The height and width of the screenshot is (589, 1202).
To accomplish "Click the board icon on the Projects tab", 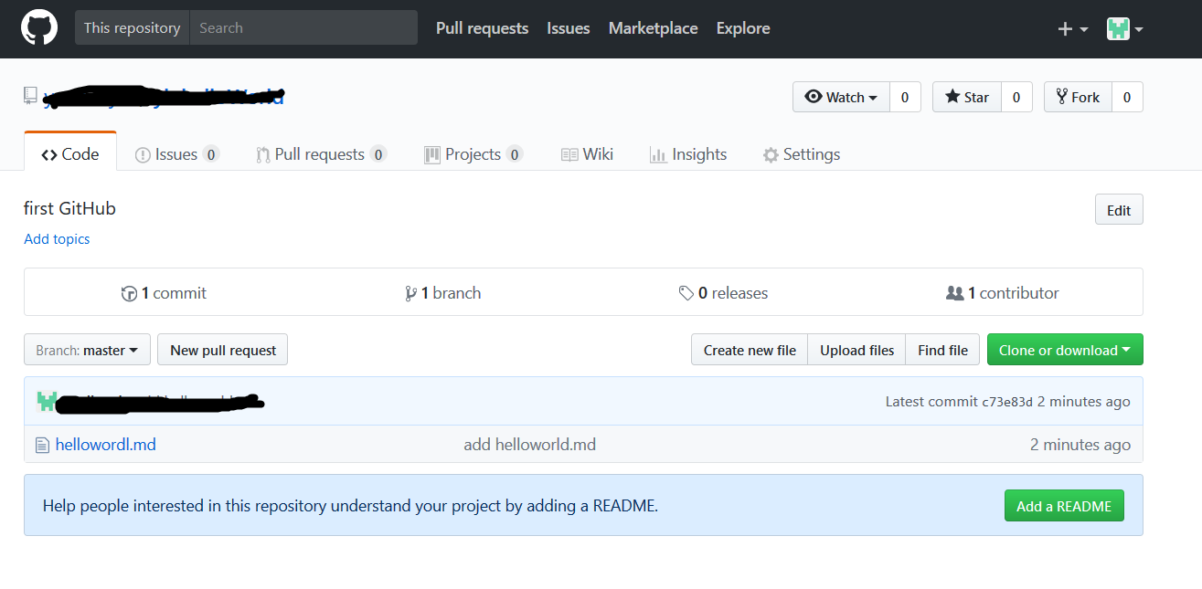I will [x=432, y=155].
